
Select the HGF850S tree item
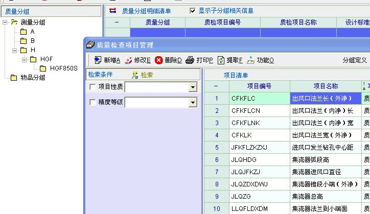[x=63, y=68]
